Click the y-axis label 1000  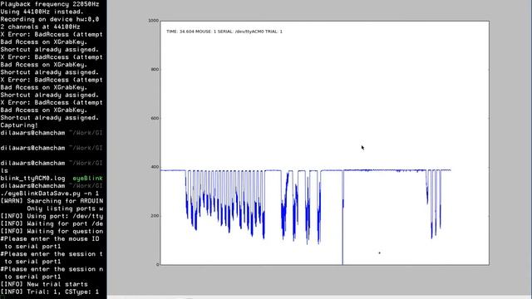[153, 21]
